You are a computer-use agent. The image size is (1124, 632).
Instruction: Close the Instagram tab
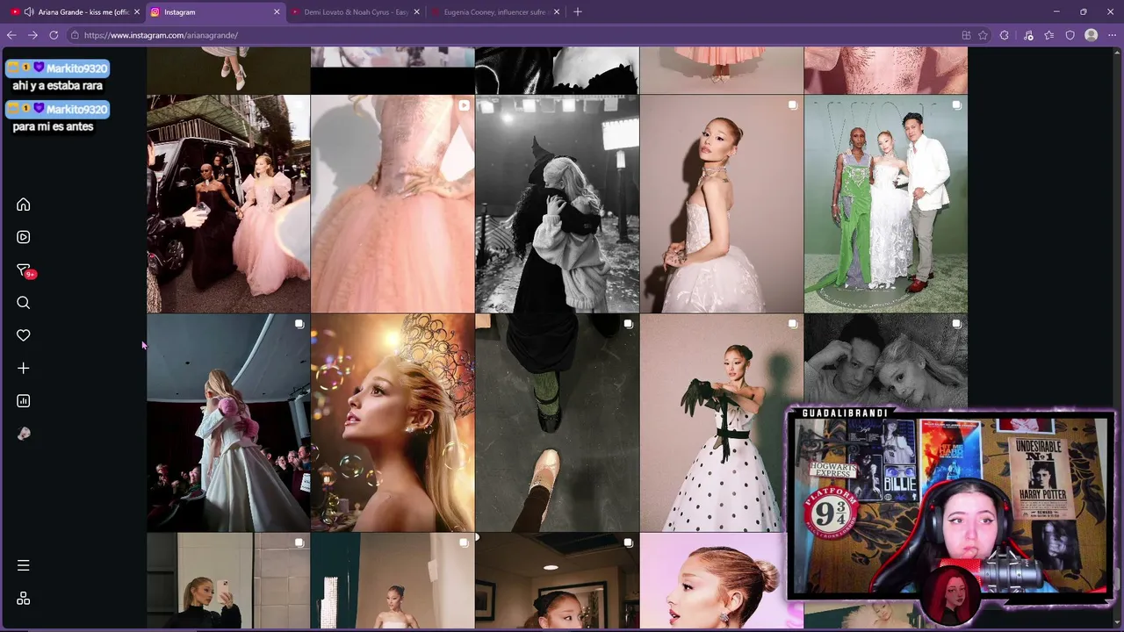coord(277,12)
